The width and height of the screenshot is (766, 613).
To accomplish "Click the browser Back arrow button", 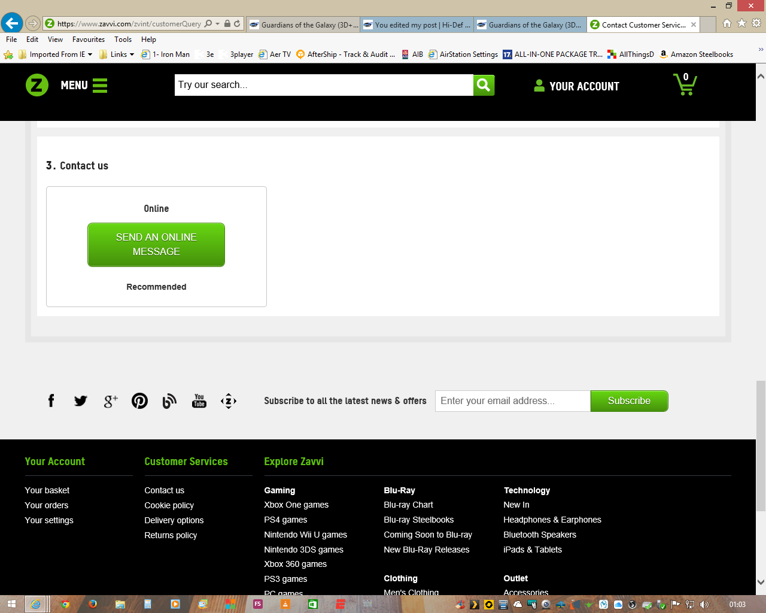I will [11, 23].
